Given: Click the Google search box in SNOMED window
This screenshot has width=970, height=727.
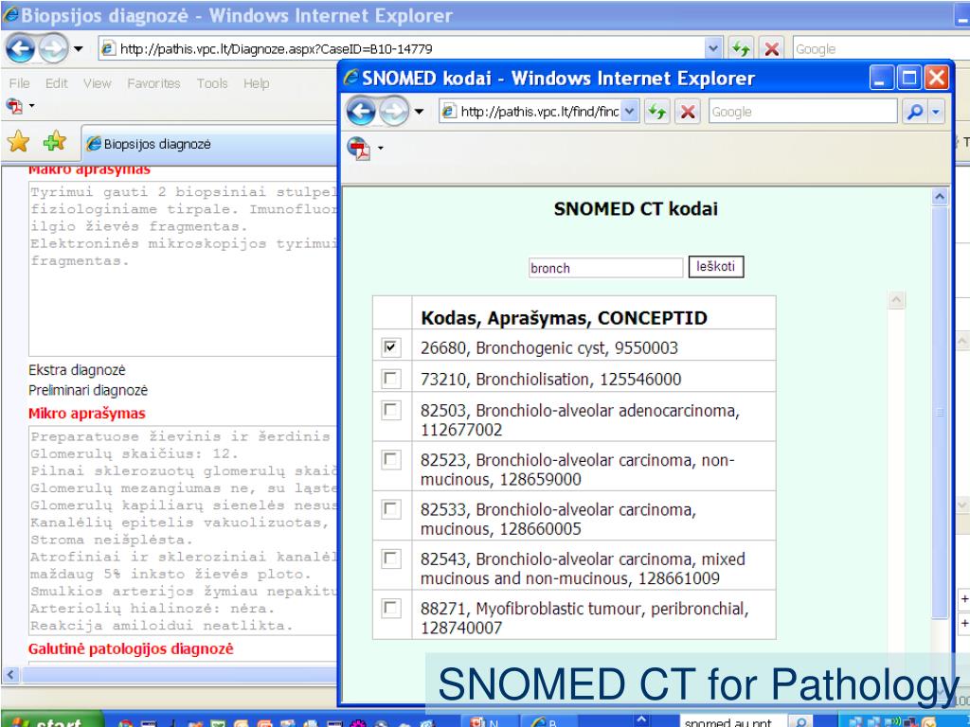Looking at the screenshot, I should coord(802,112).
